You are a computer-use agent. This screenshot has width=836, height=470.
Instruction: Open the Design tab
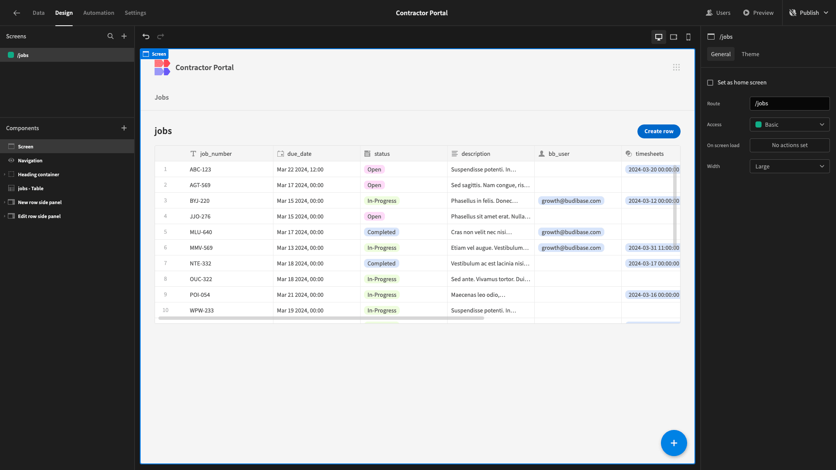point(64,13)
